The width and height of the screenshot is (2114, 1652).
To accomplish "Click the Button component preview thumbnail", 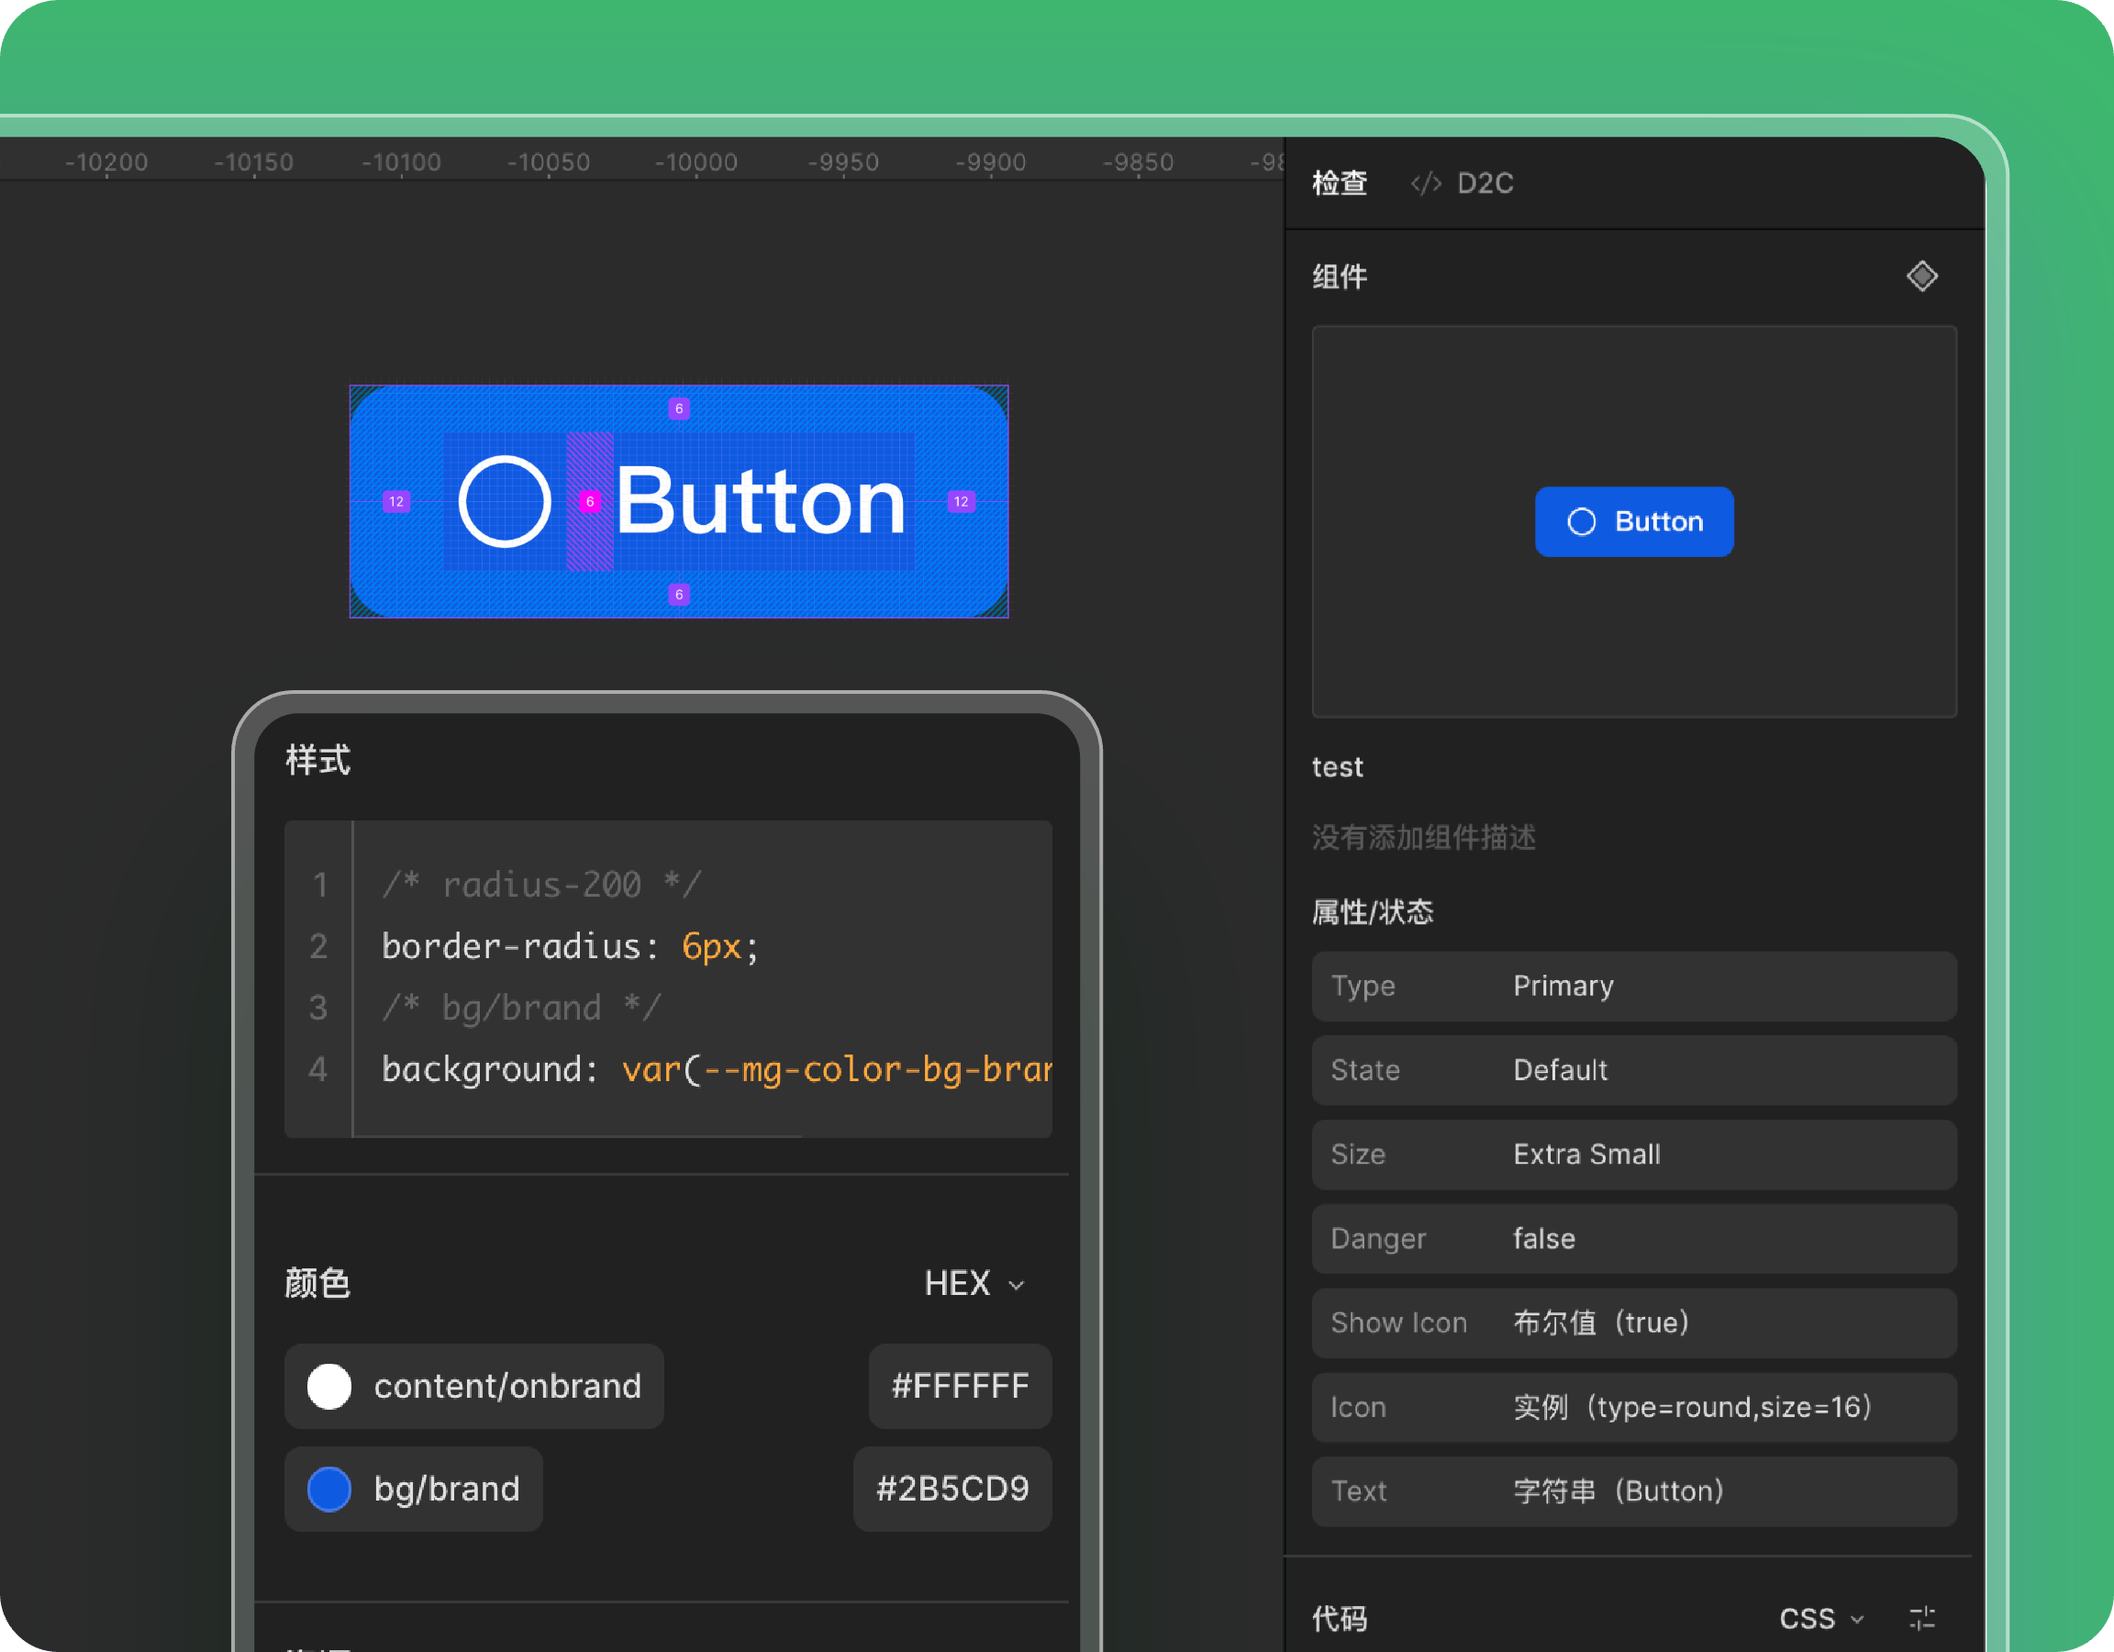I will click(1633, 522).
